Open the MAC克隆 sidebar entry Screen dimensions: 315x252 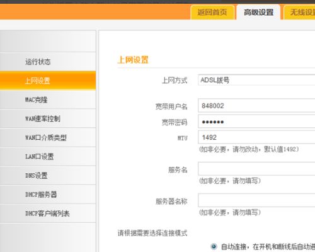(48, 100)
